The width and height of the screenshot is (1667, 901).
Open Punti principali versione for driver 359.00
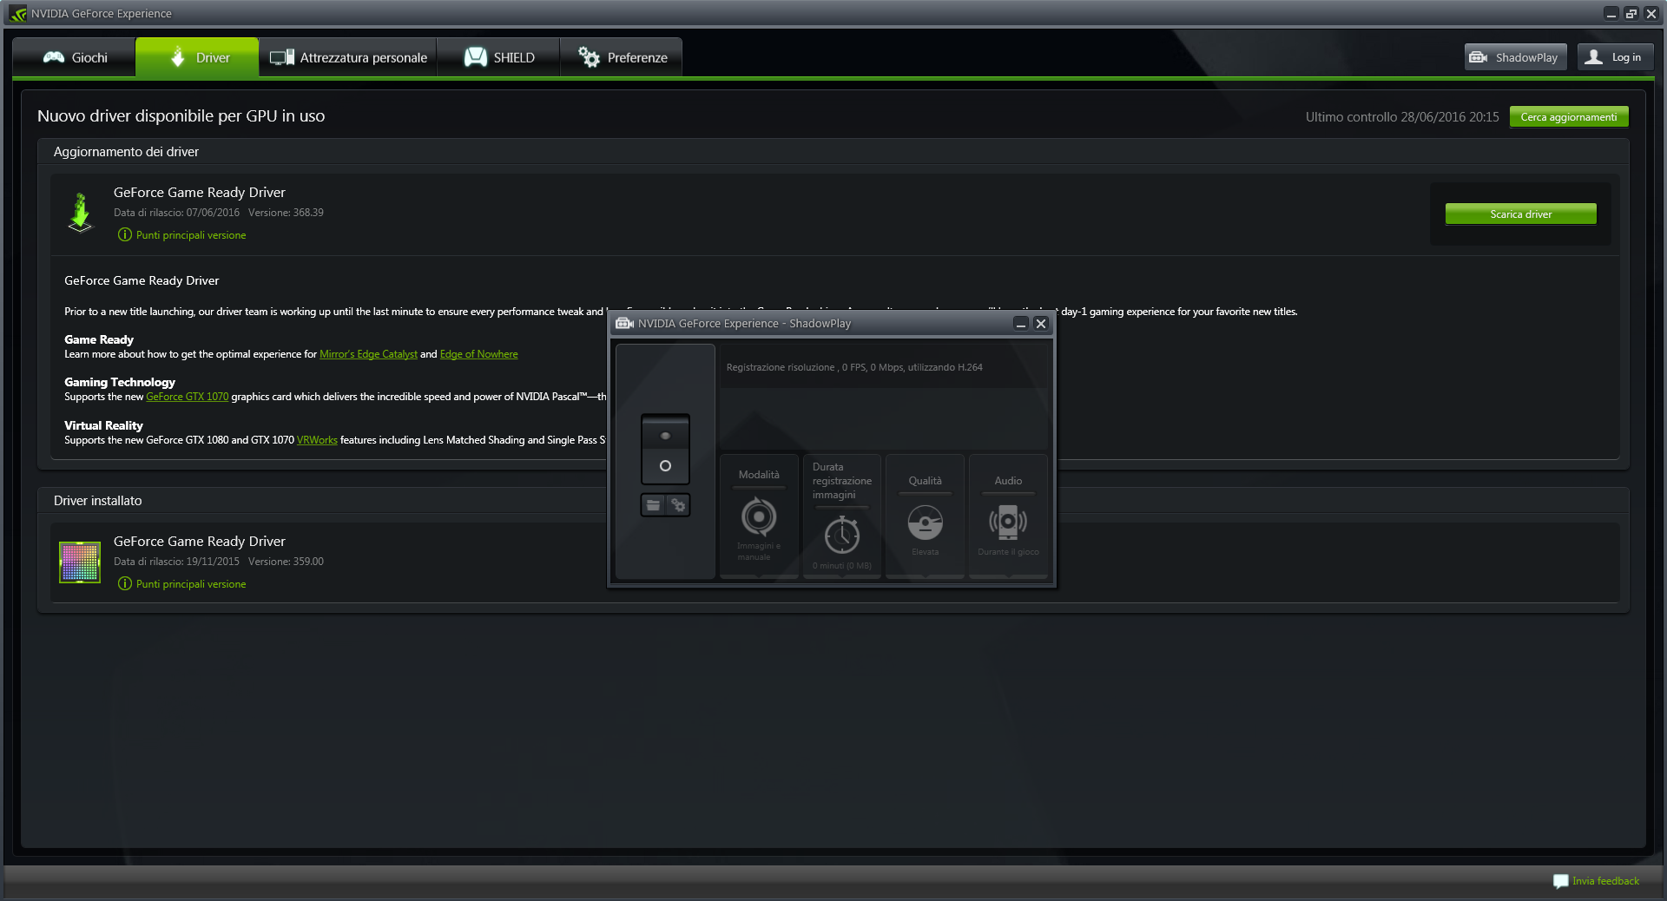pyautogui.click(x=191, y=584)
